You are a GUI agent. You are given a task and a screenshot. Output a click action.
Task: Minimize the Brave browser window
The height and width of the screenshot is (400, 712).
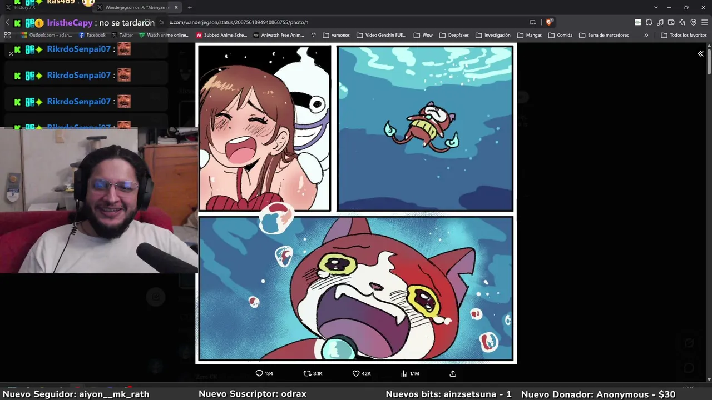click(669, 7)
